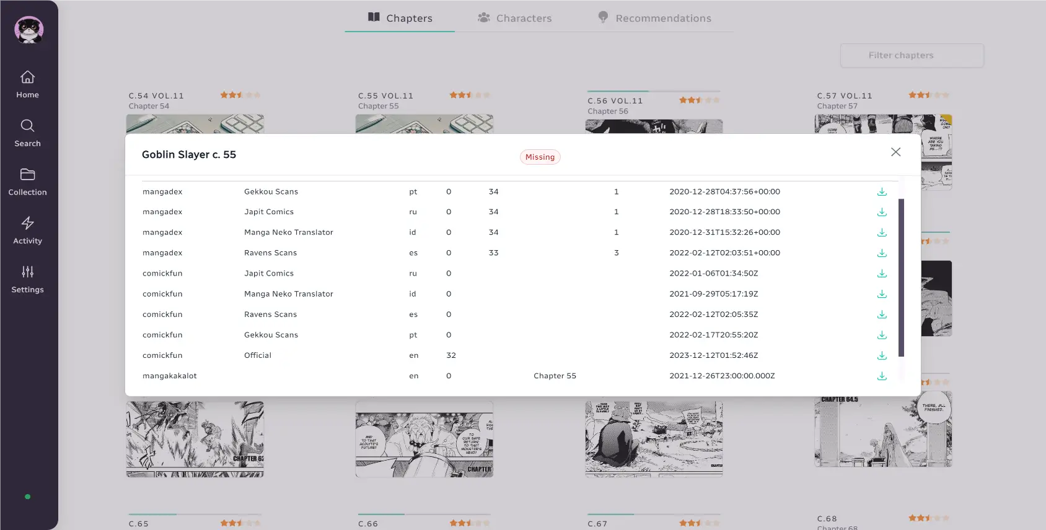Viewport: 1046px width, 530px height.
Task: Select the 2023-12-12T01:52:46Z date cell
Action: (x=714, y=355)
